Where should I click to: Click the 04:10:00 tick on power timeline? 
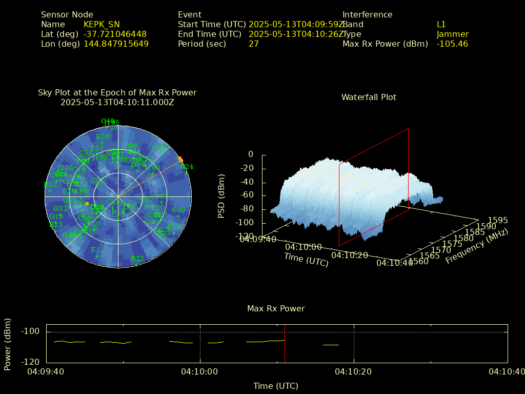(200, 371)
